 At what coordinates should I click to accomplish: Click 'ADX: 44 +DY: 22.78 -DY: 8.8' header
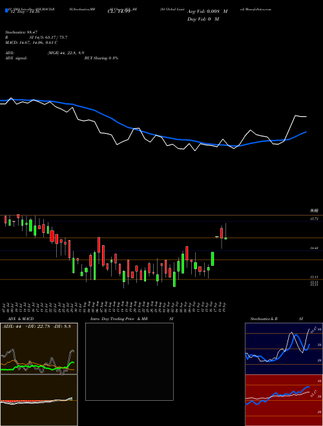pyautogui.click(x=37, y=327)
